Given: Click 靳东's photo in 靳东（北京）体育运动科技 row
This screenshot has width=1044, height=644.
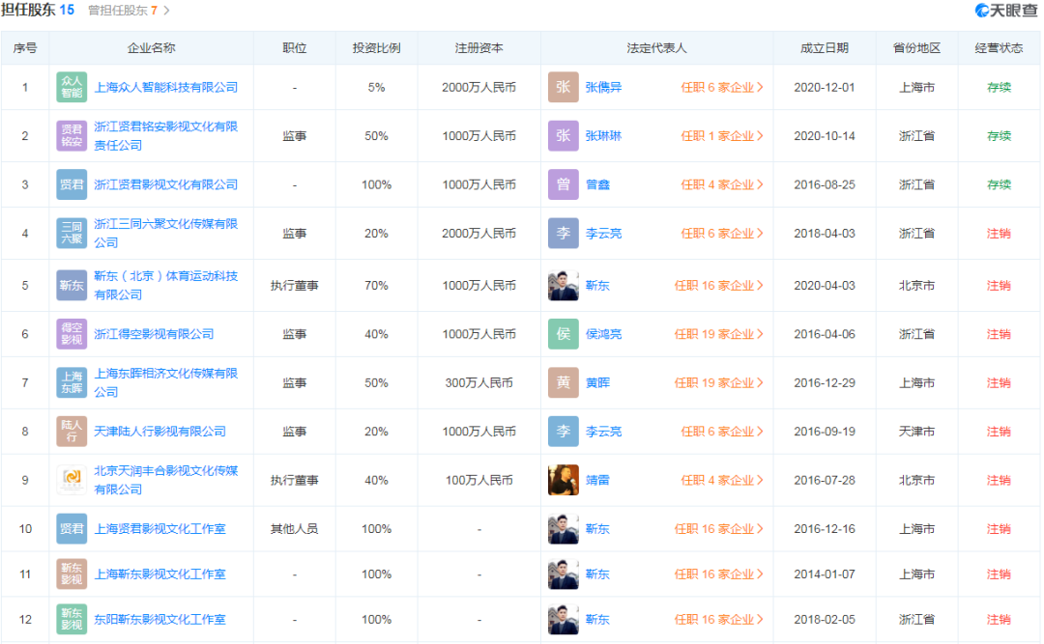Looking at the screenshot, I should click(x=564, y=286).
